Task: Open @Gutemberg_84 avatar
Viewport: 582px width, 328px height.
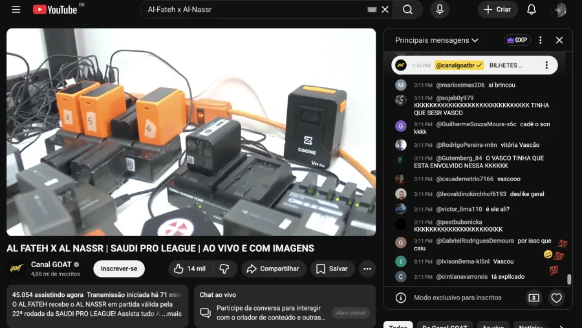Action: (400, 160)
